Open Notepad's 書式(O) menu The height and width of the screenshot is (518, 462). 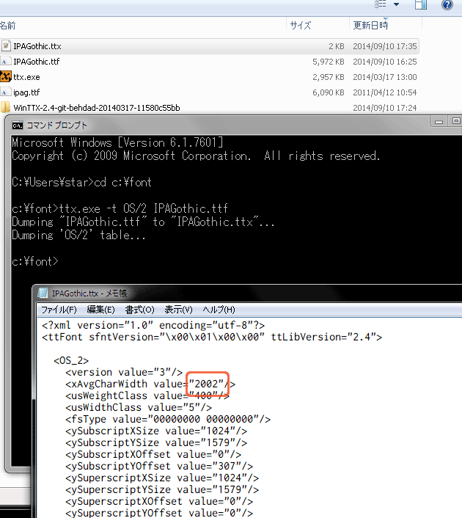[139, 310]
